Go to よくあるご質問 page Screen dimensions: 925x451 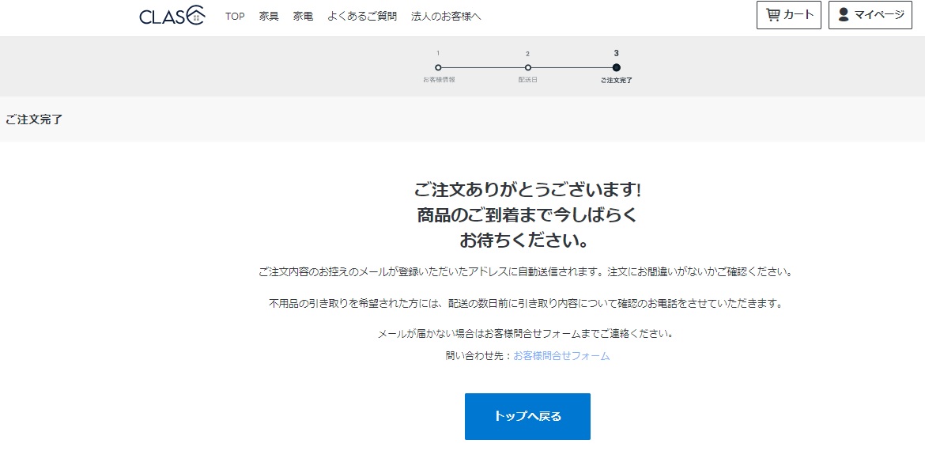pos(362,16)
